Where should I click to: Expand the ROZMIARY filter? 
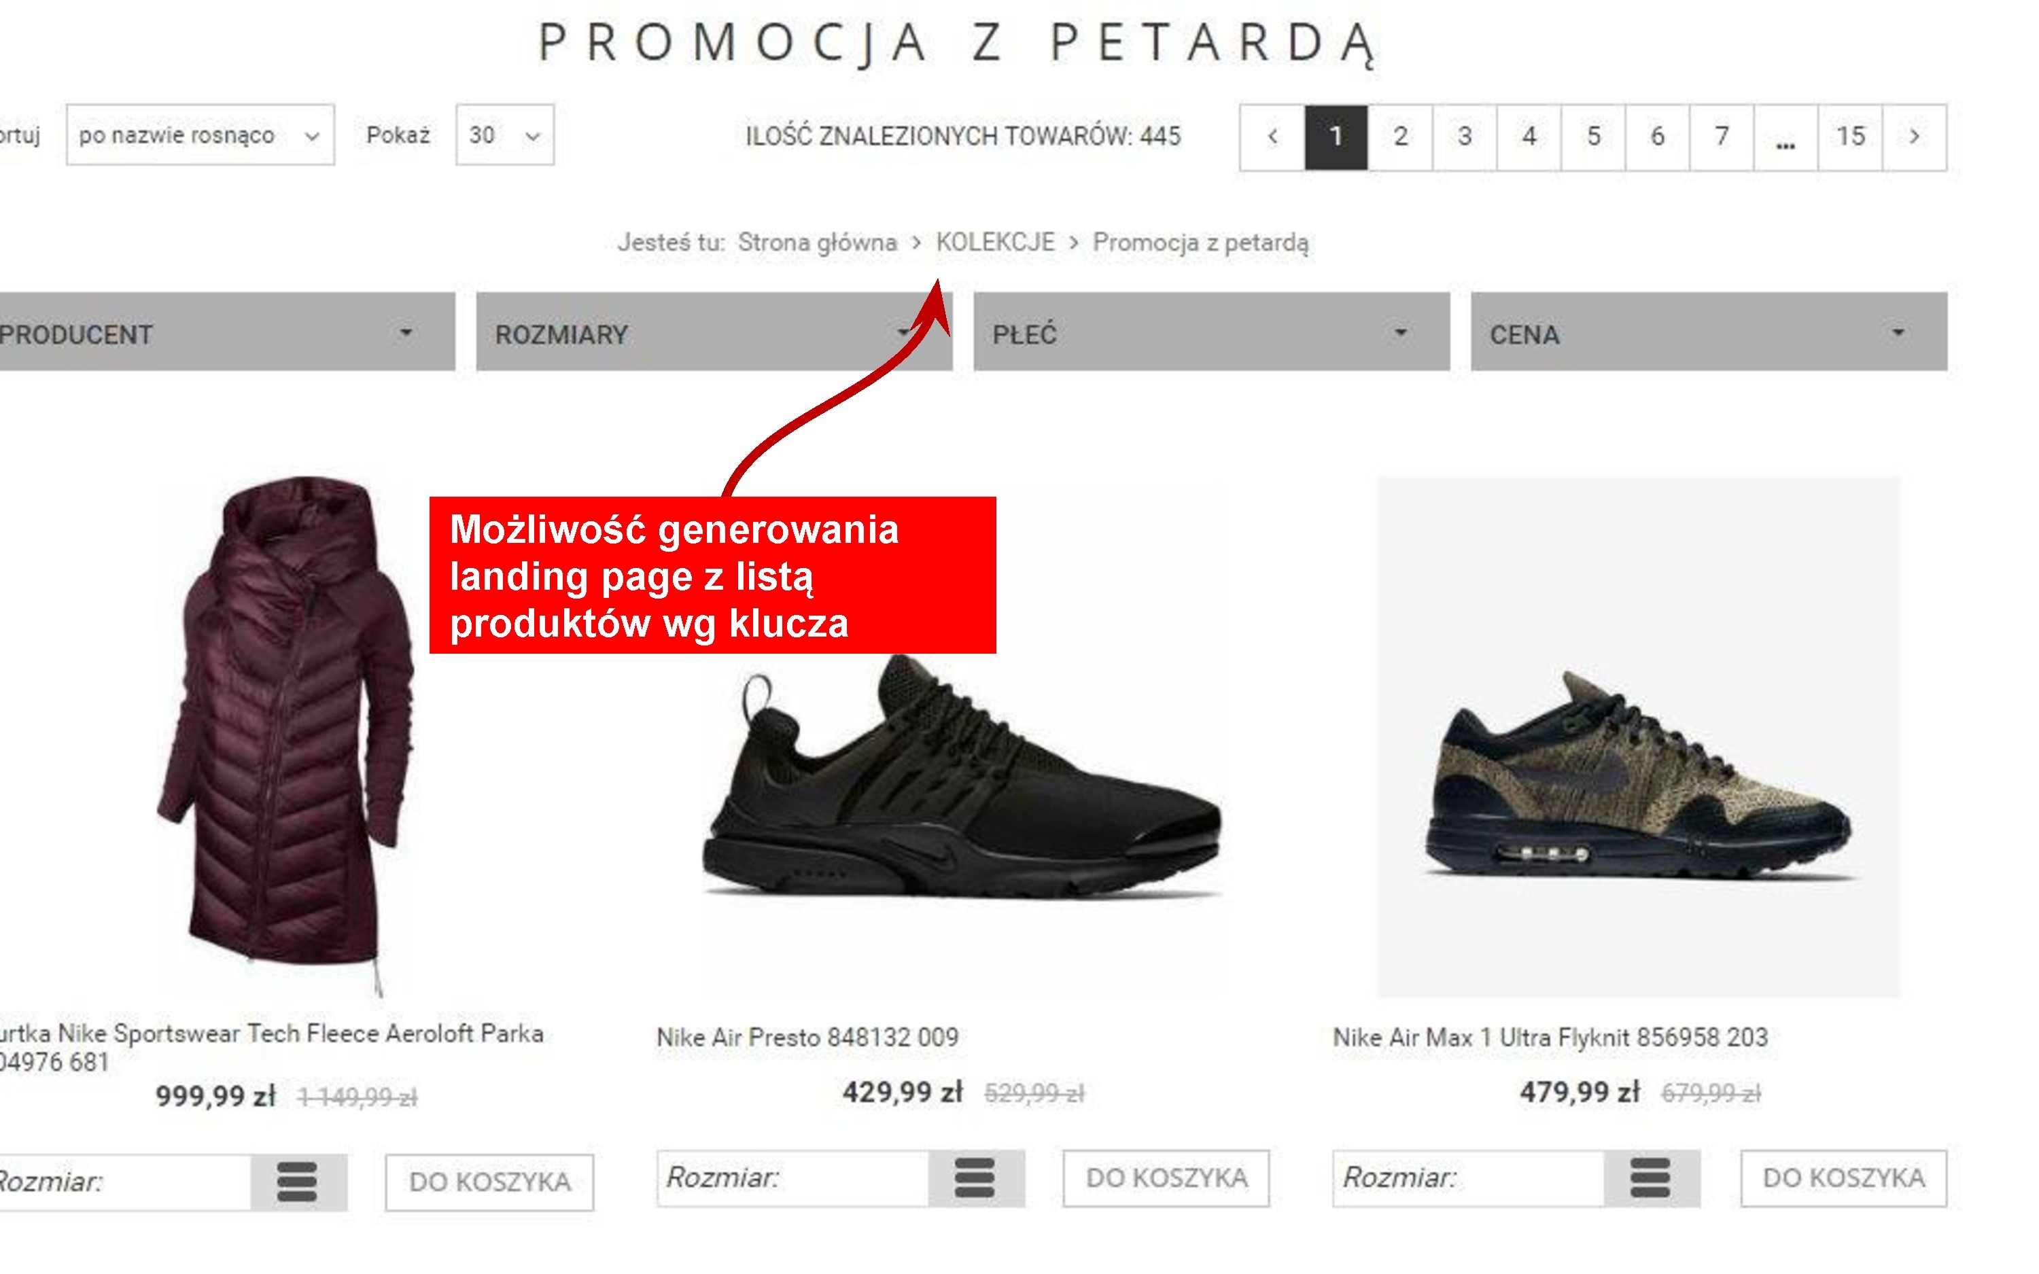click(x=714, y=332)
